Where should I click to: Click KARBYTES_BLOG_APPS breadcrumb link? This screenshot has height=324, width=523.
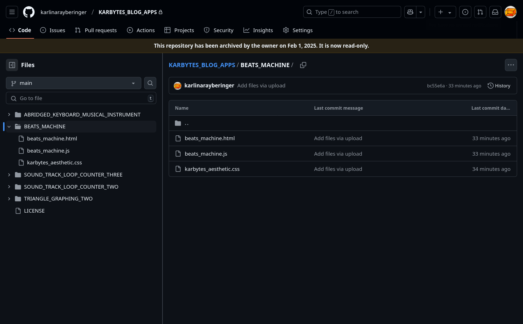click(x=202, y=65)
